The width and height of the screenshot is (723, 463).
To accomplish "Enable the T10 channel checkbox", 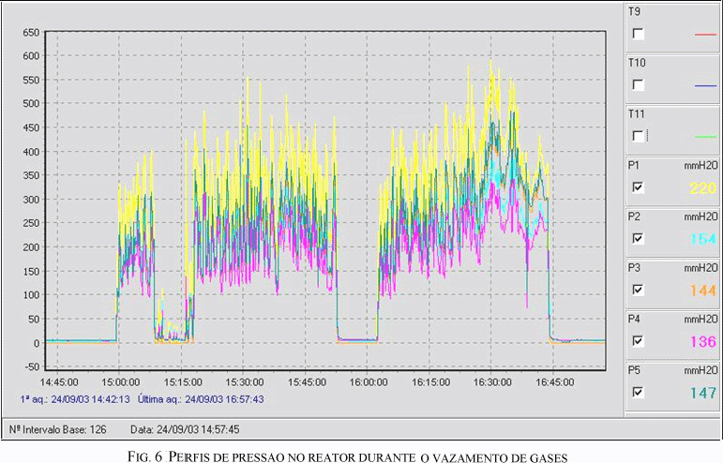I will (x=639, y=84).
